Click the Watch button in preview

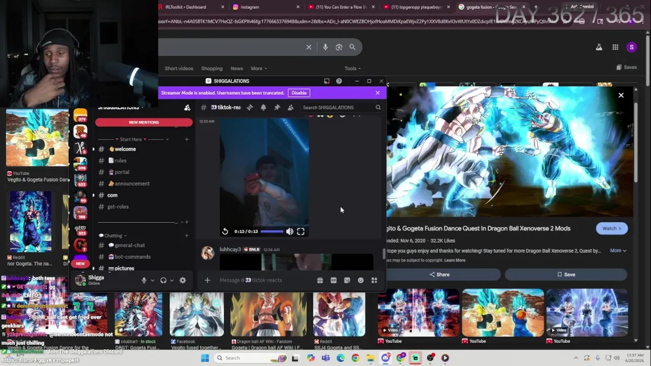pyautogui.click(x=611, y=229)
